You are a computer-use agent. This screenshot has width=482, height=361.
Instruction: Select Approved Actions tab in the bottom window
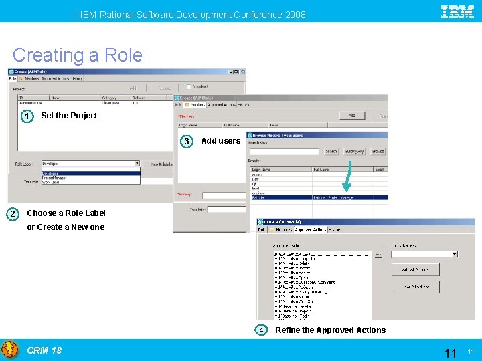(x=310, y=229)
